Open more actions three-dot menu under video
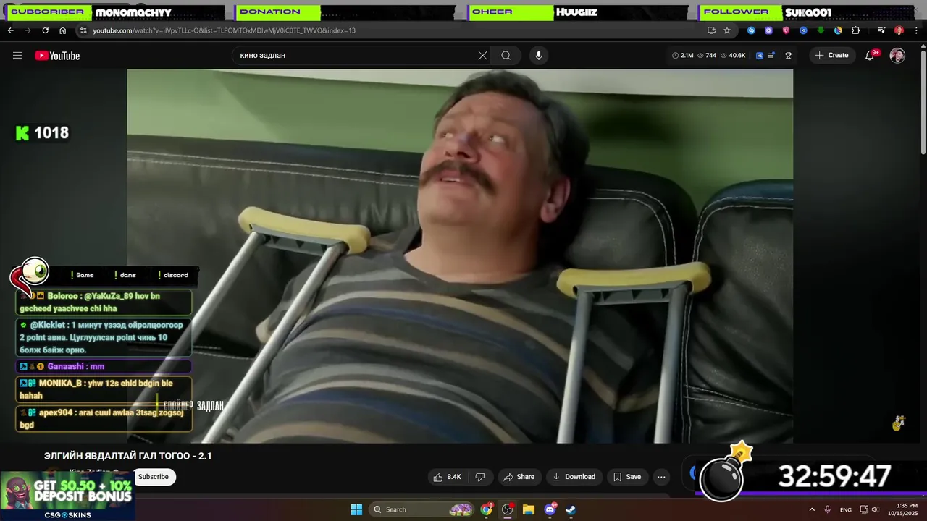This screenshot has width=927, height=521. [x=661, y=477]
